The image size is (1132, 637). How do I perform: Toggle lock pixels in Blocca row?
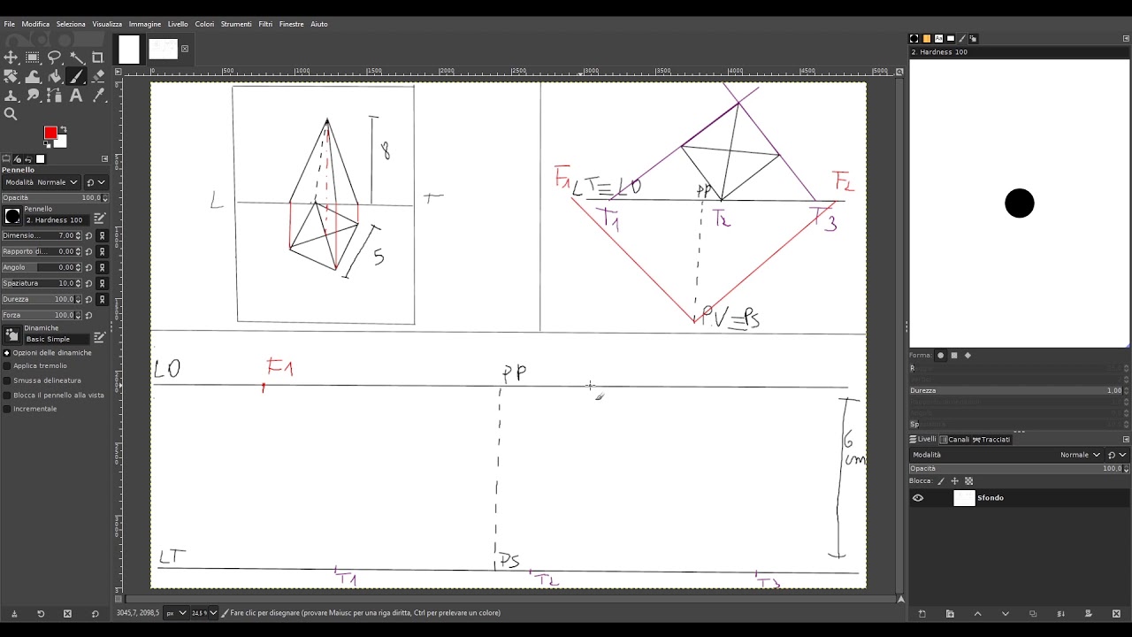940,481
